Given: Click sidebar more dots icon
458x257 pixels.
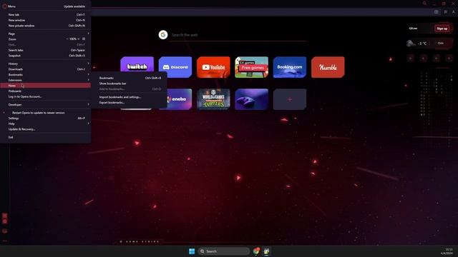Looking at the screenshot, I should click(x=5, y=241).
